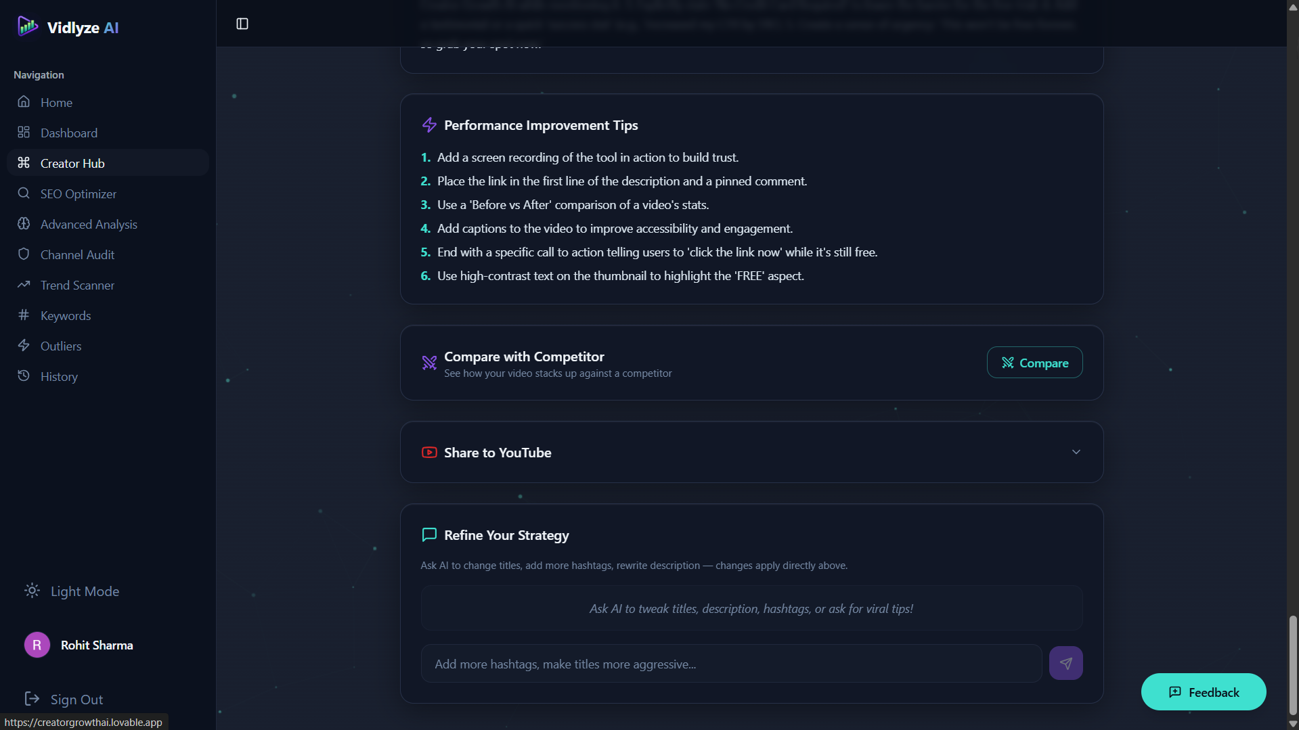Click the Outliers lightning icon
Viewport: 1299px width, 730px height.
point(24,345)
